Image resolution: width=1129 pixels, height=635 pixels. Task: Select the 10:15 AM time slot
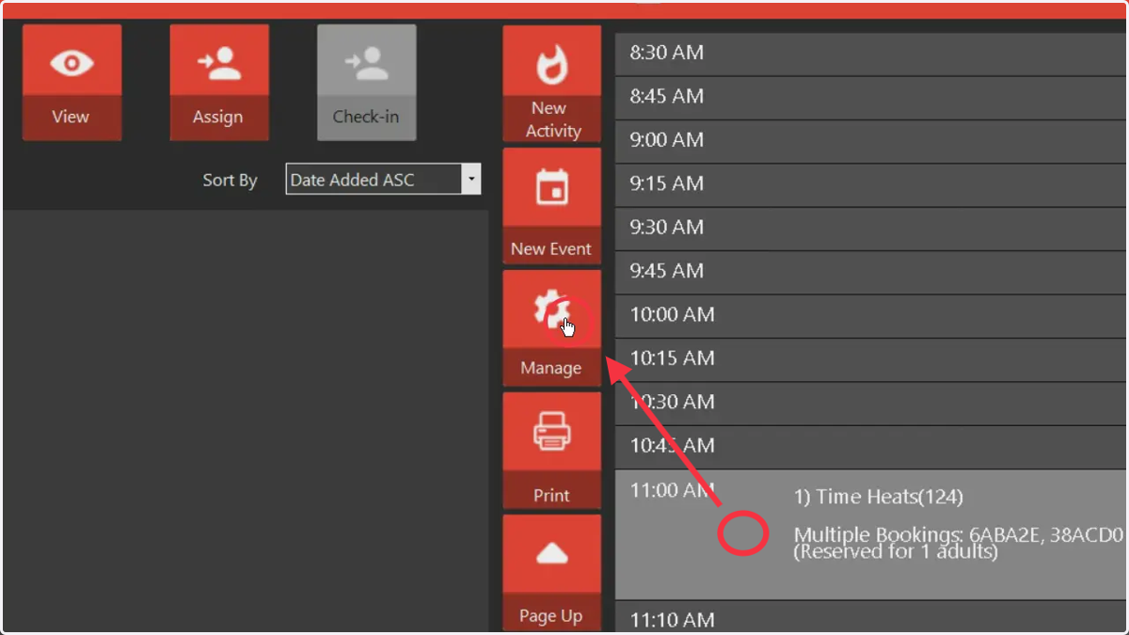click(x=871, y=359)
